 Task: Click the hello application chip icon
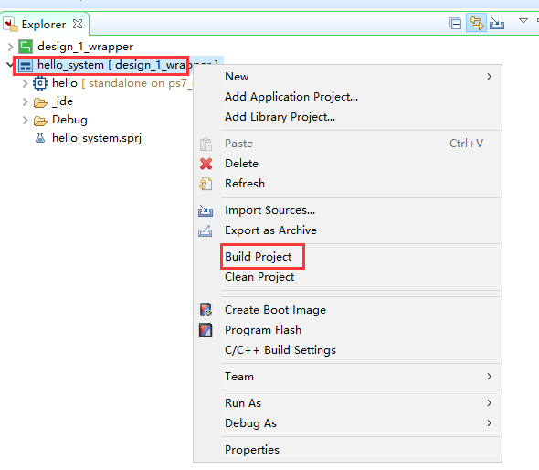click(40, 83)
